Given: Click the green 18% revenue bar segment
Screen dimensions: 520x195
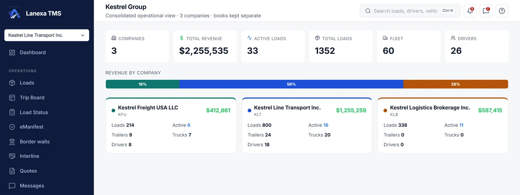Looking at the screenshot, I should tap(143, 84).
